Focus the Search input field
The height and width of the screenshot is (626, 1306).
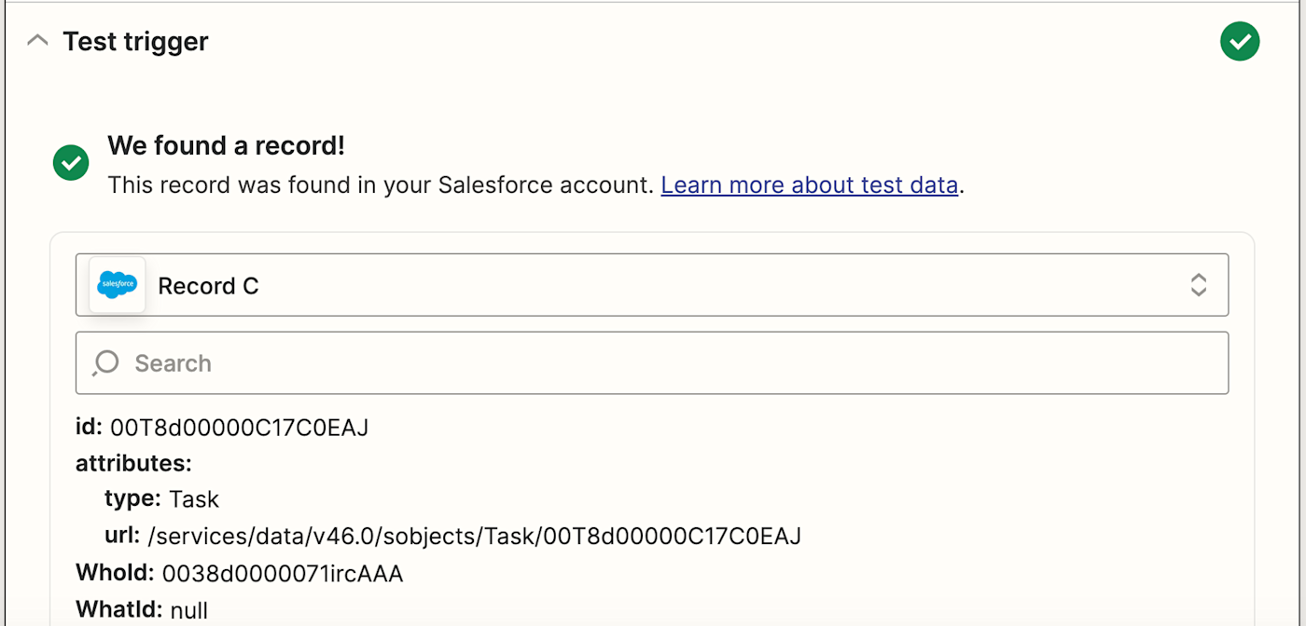[x=652, y=362]
